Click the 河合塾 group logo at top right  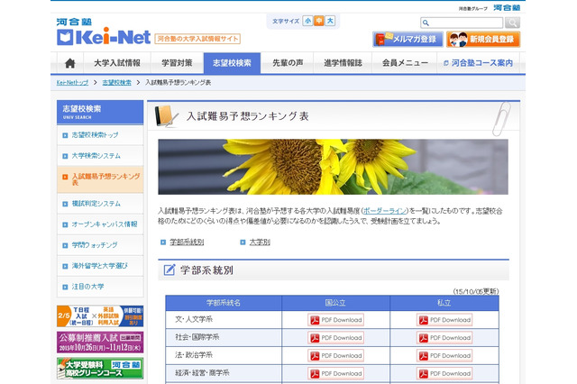pyautogui.click(x=507, y=8)
